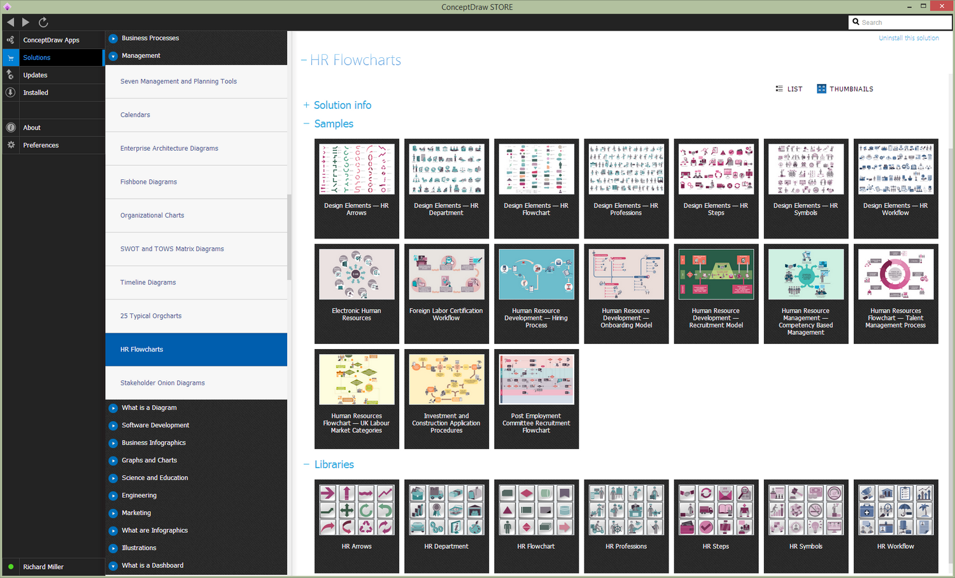Open the HR Department library

(x=446, y=526)
